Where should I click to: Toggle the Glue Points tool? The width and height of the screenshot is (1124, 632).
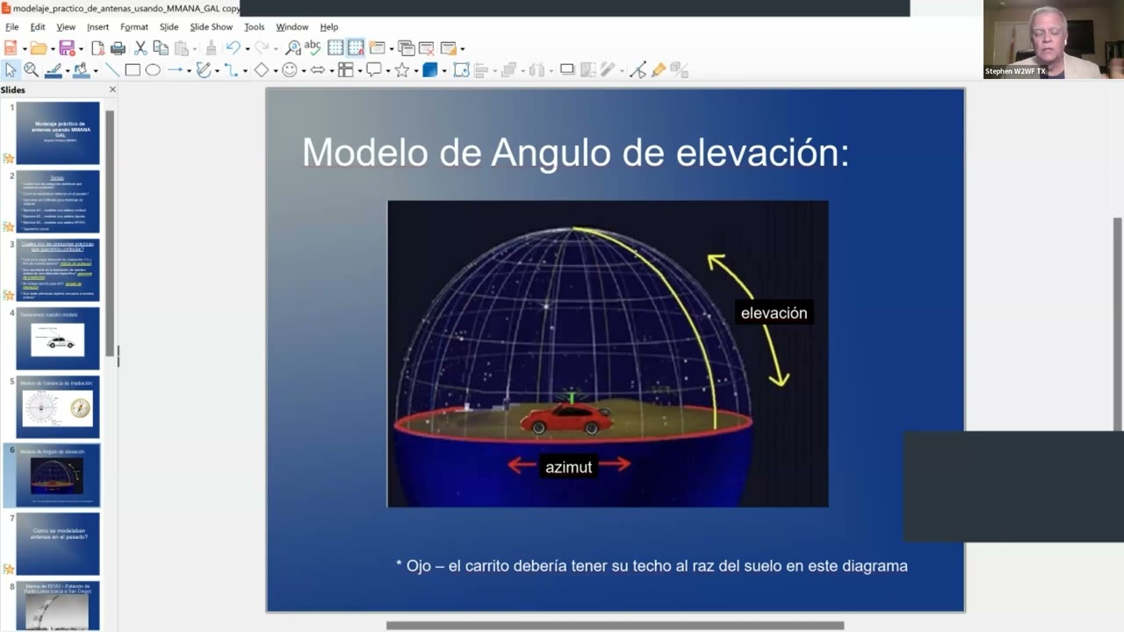pyautogui.click(x=659, y=70)
